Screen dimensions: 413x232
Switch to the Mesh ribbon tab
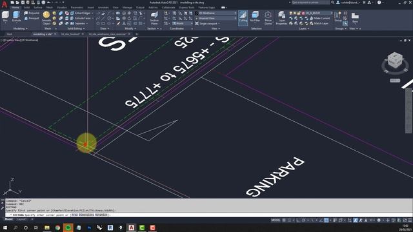[x=49, y=7]
